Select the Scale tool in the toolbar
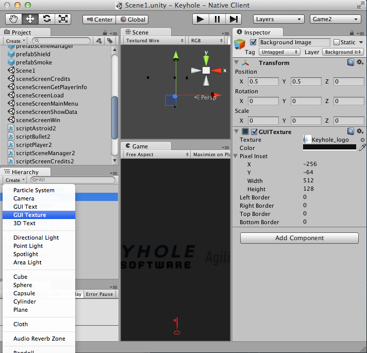Viewport: 367px width, 353px height. click(x=63, y=19)
